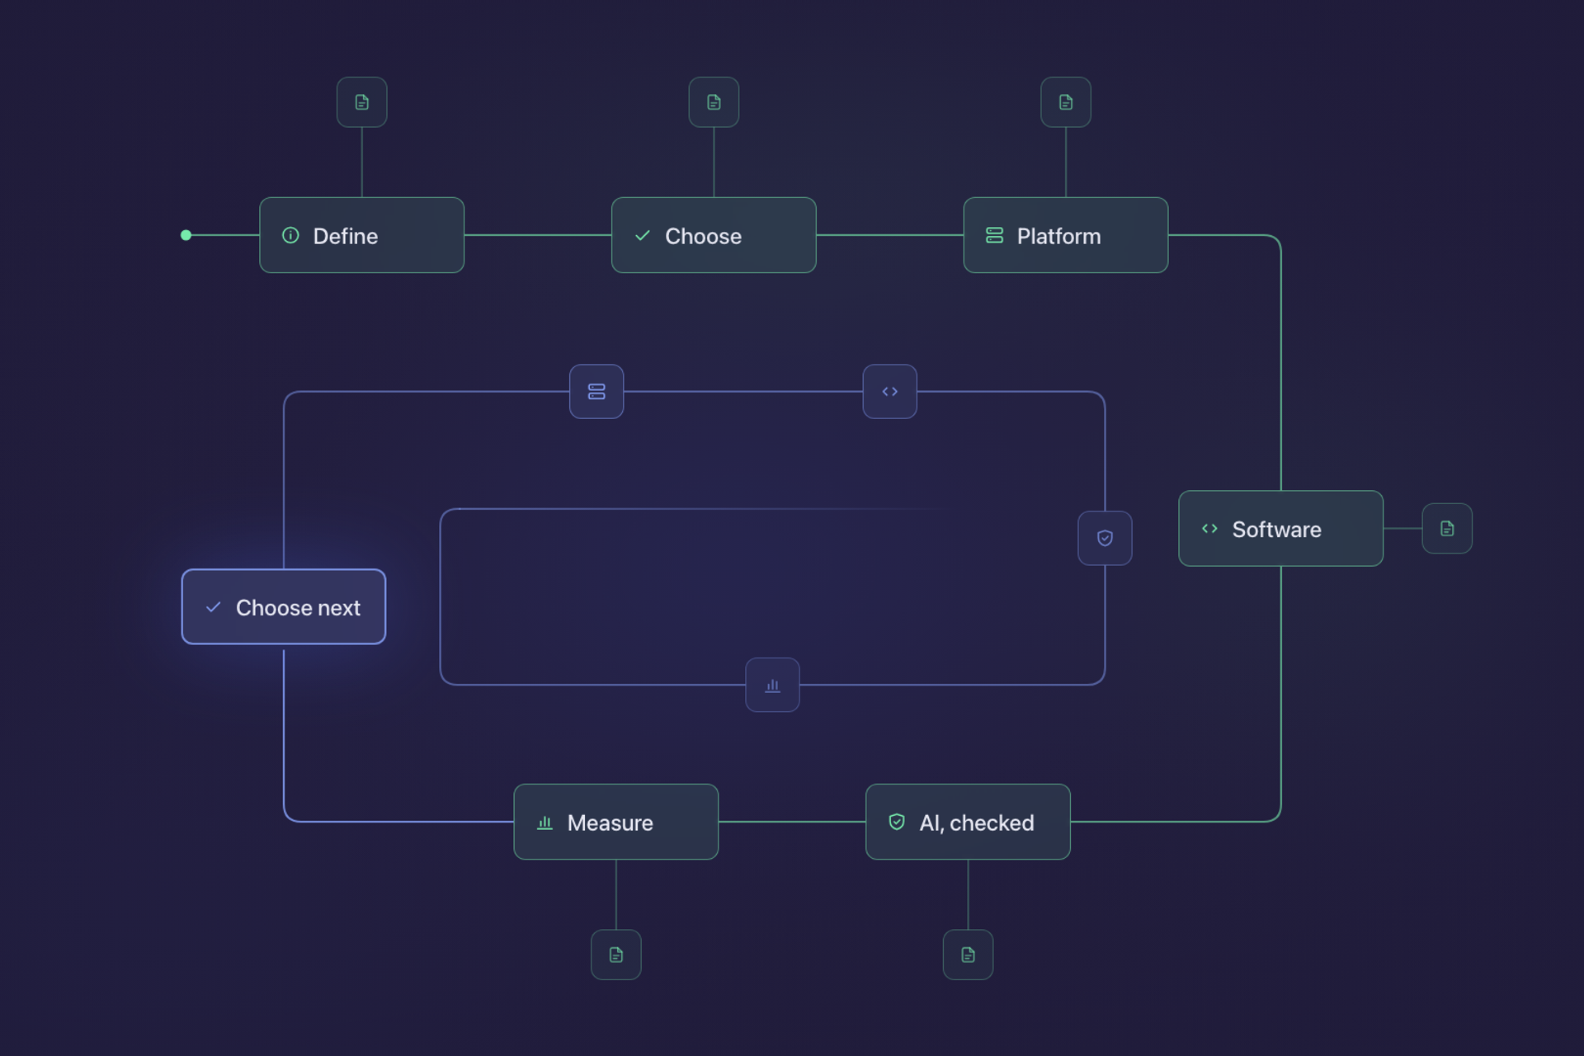Select the Choose node
This screenshot has width=1584, height=1056.
pos(714,235)
